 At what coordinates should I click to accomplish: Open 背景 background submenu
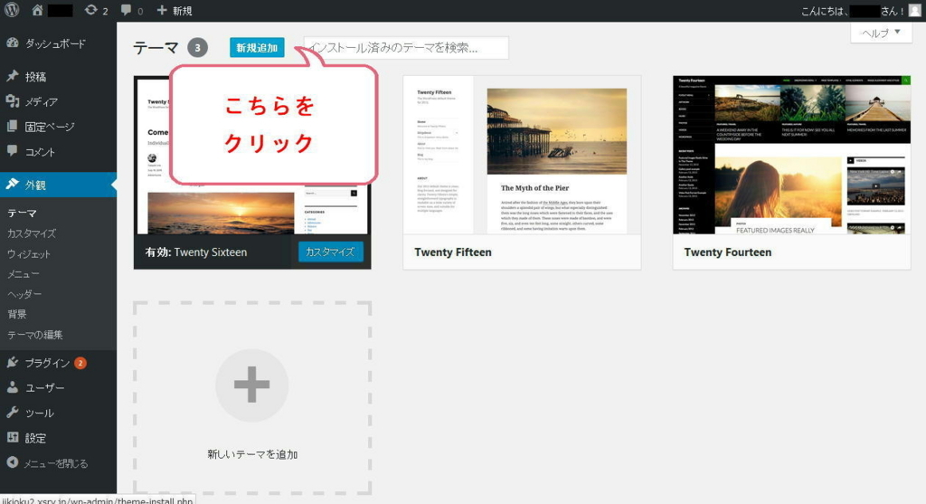point(17,314)
